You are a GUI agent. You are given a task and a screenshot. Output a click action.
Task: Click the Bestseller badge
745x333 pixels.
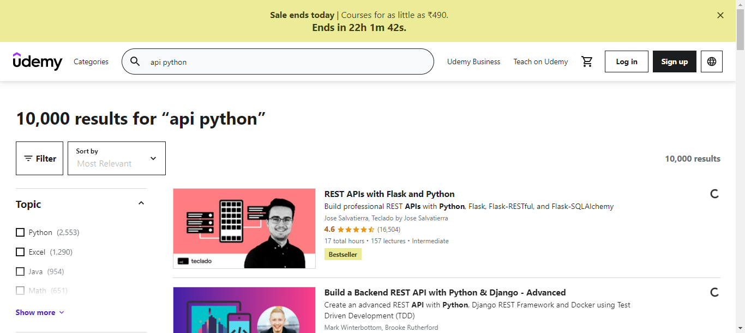pos(343,254)
